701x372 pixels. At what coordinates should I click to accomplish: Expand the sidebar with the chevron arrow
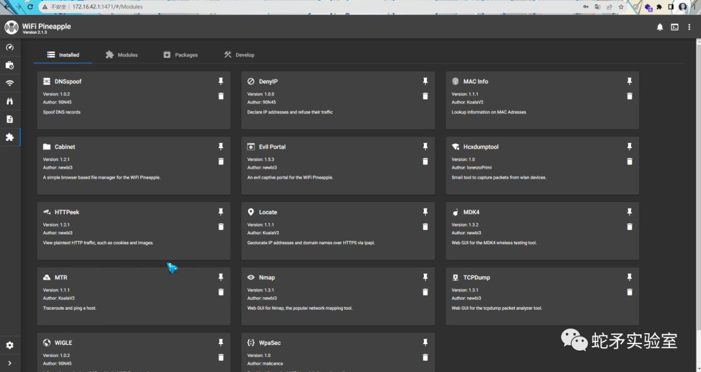[x=9, y=363]
